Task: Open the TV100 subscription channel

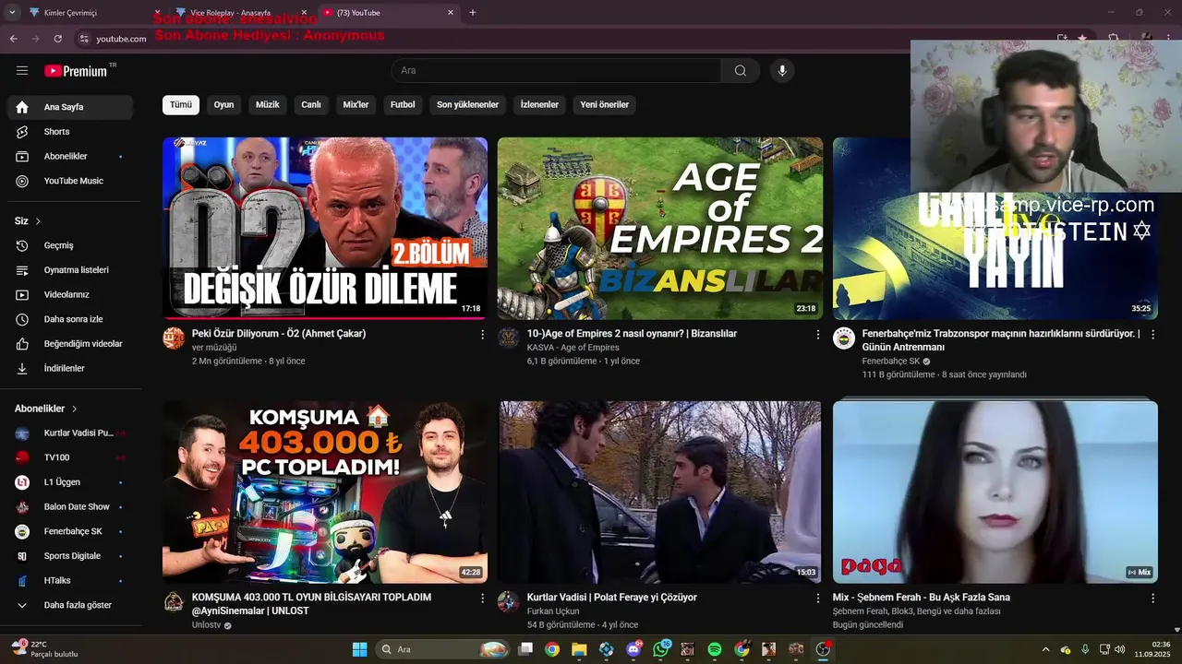Action: 70,457
